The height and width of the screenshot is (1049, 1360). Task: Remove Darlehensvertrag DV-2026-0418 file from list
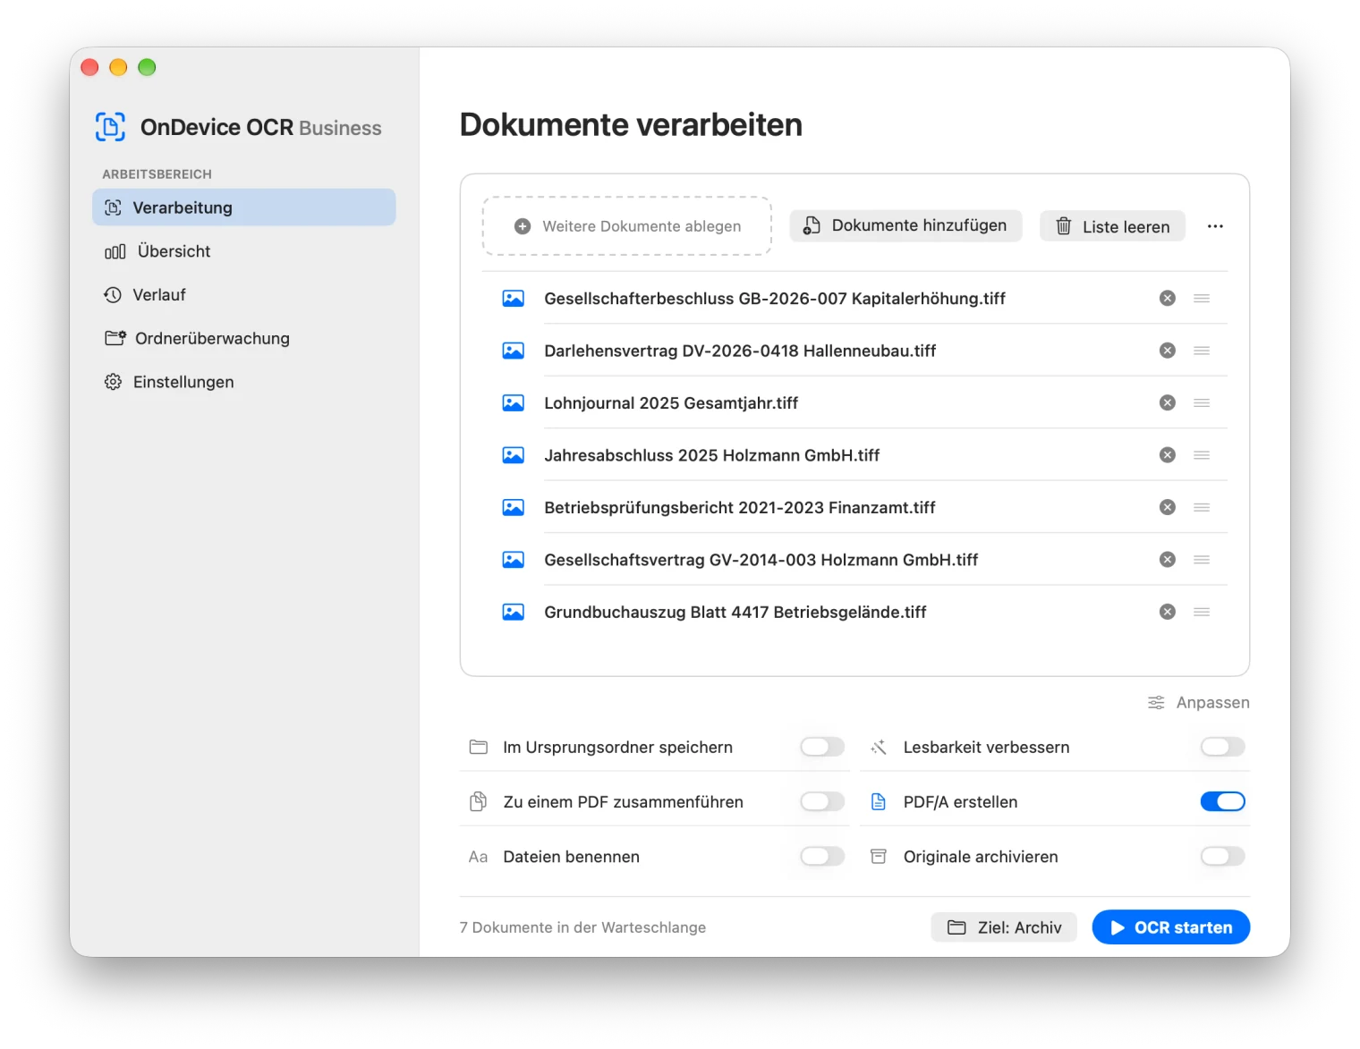point(1167,351)
